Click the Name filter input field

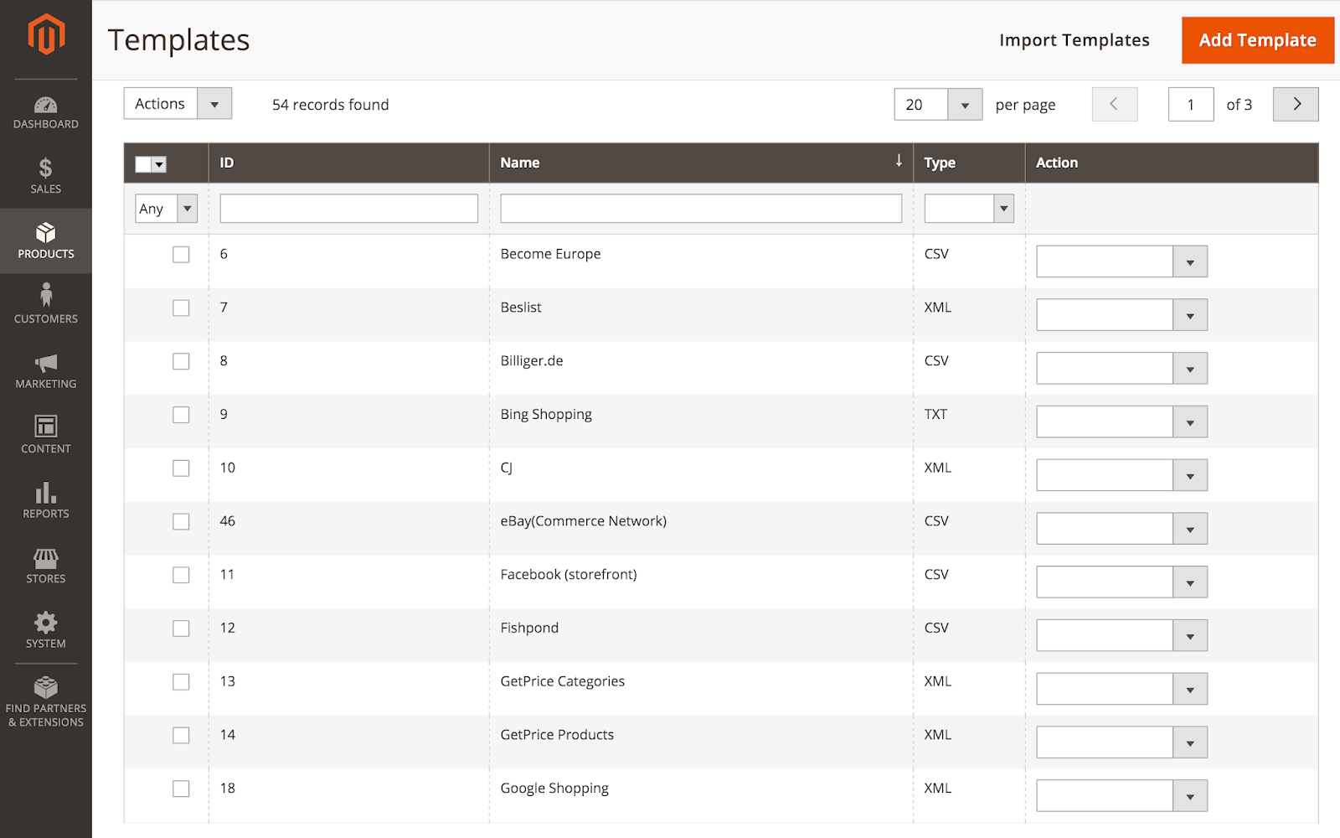[701, 209]
